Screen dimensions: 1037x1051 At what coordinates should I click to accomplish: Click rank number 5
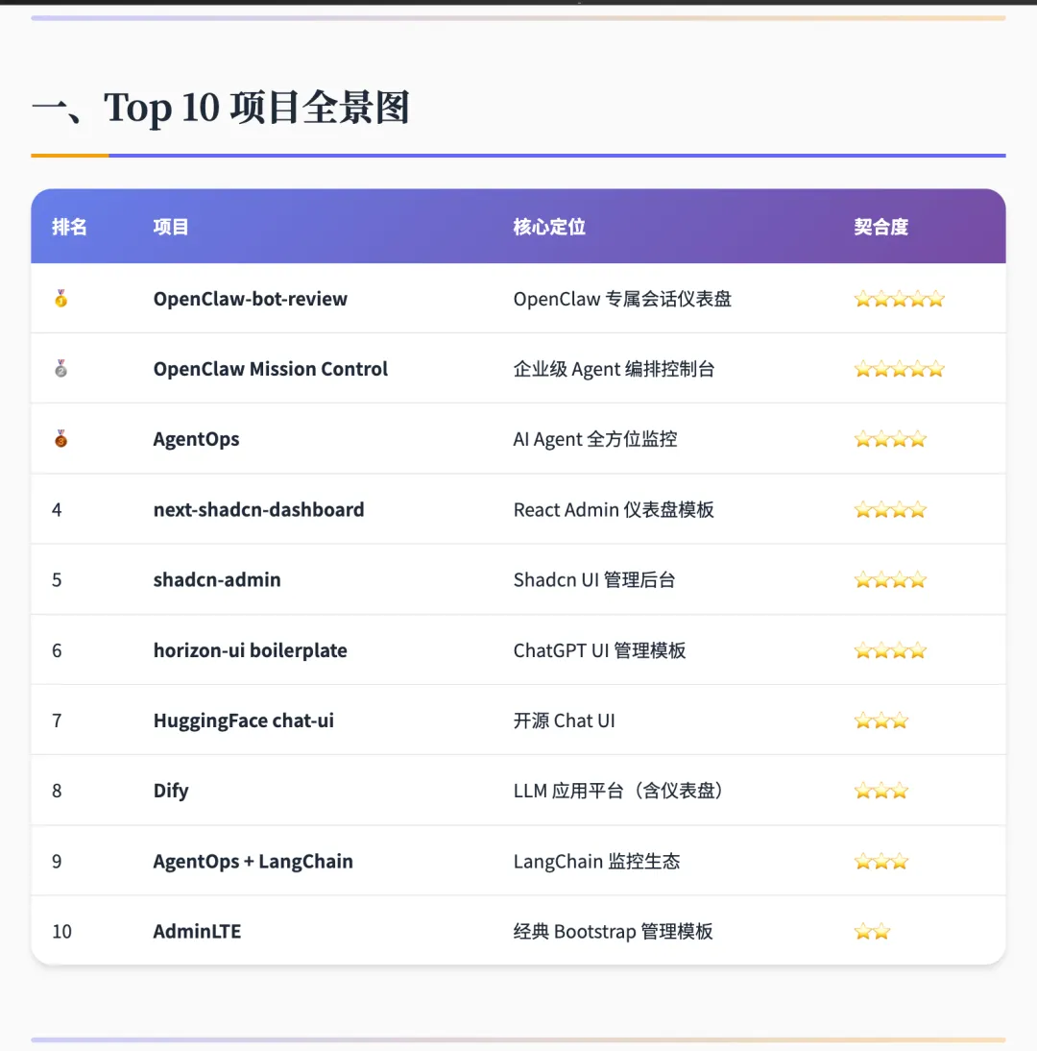(x=57, y=580)
